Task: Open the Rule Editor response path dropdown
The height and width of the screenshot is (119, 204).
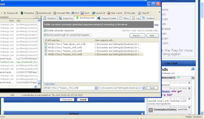Action: 144,88
